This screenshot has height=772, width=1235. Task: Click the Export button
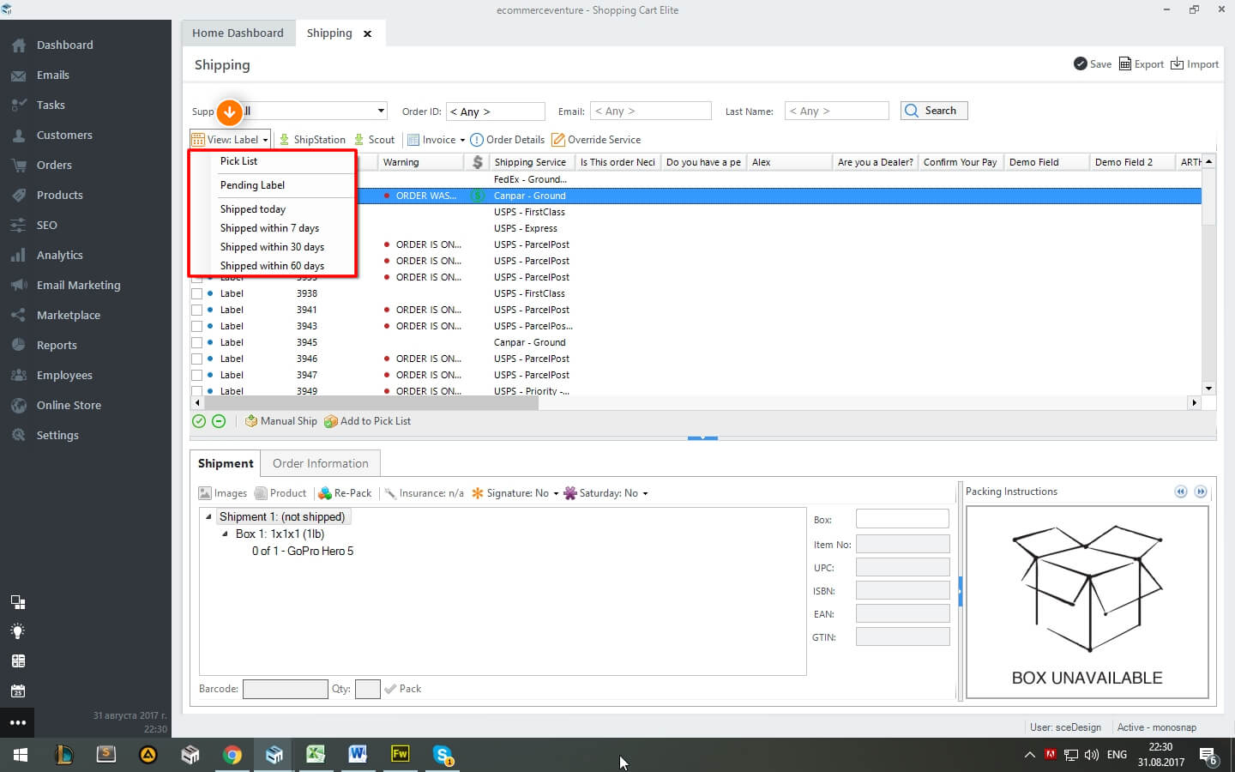1142,64
